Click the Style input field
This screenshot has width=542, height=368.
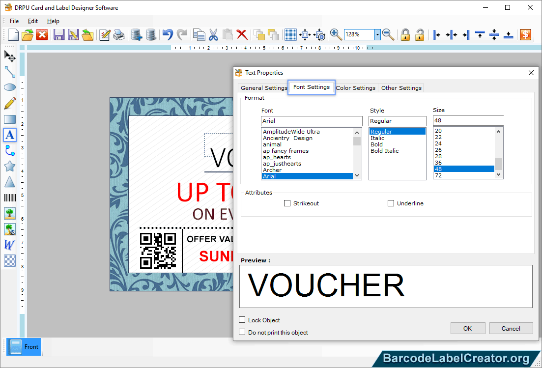click(397, 121)
